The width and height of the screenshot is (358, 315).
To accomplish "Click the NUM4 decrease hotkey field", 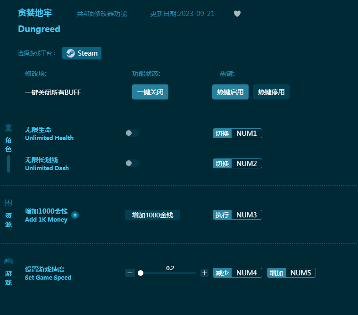I will click(x=247, y=273).
